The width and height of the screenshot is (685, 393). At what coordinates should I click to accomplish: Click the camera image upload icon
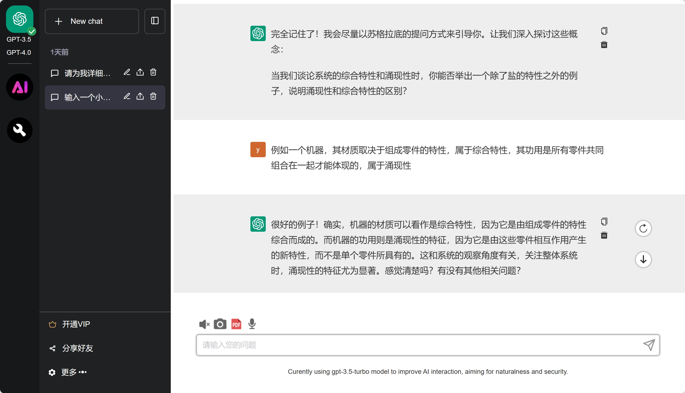pyautogui.click(x=220, y=324)
